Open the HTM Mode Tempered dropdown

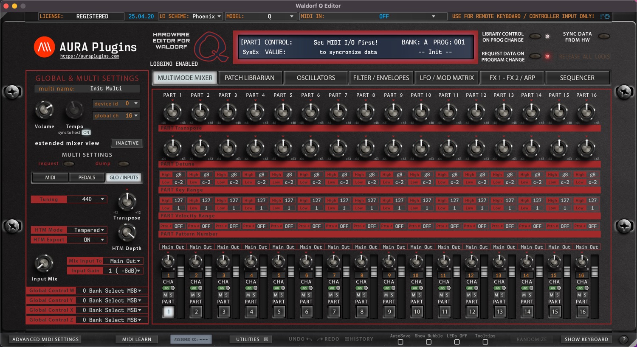tap(87, 230)
